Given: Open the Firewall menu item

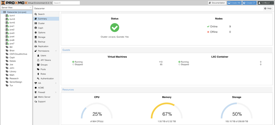Looking at the screenshot, I should [46, 92].
